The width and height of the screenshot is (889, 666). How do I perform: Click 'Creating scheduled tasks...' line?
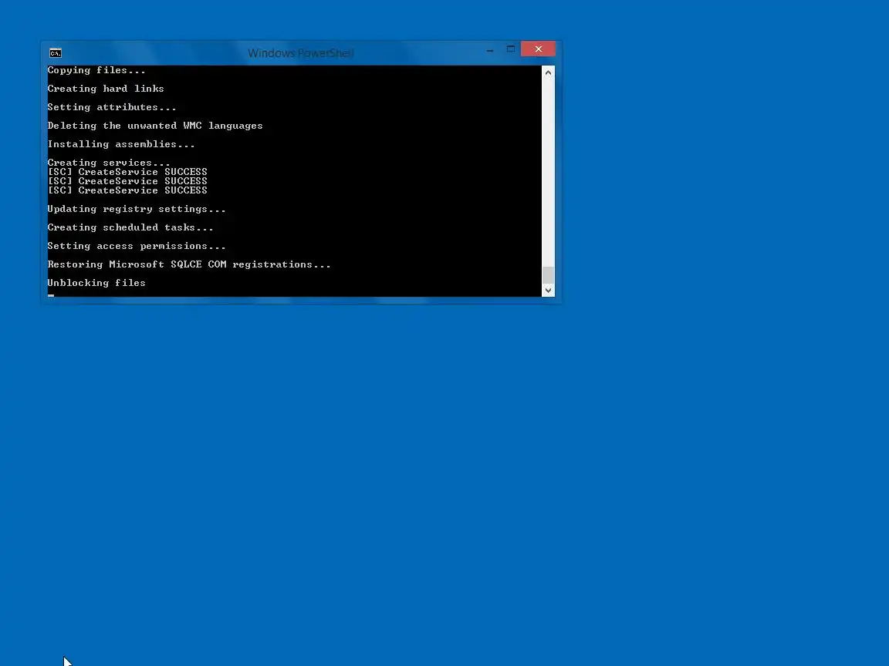(x=130, y=227)
